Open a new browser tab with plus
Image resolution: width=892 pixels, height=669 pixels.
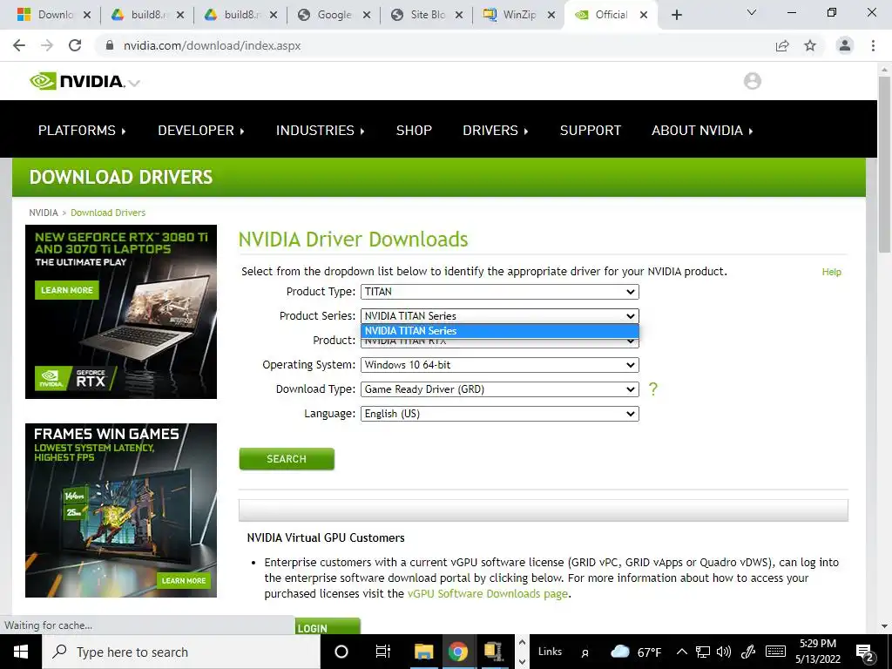[x=676, y=15]
